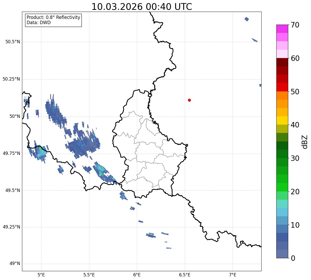Click the colorbar tick label 30
The height and width of the screenshot is (280, 311).
click(x=295, y=158)
